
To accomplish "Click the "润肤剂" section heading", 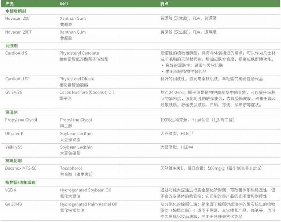I will [x=11, y=46].
